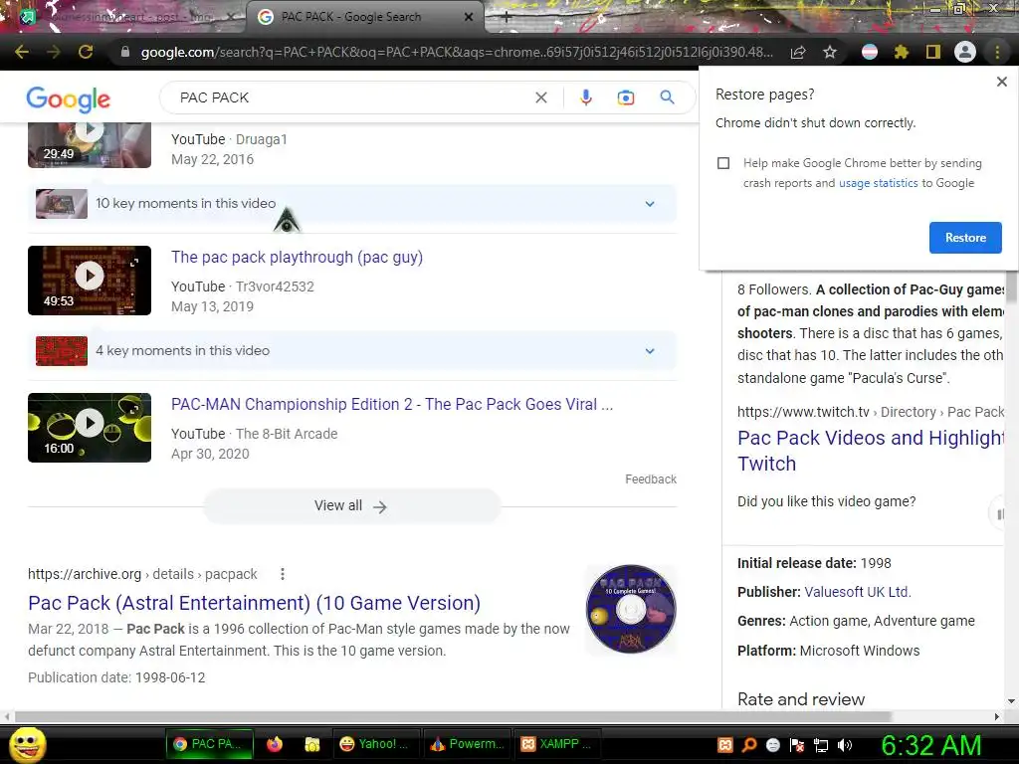The image size is (1019, 764).
Task: Expand 4 key moments in this video
Action: pos(351,351)
